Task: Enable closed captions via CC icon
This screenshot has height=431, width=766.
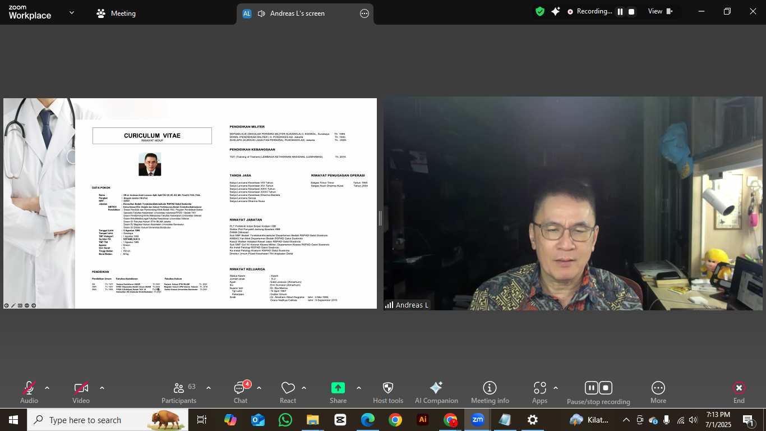Action: [20, 305]
